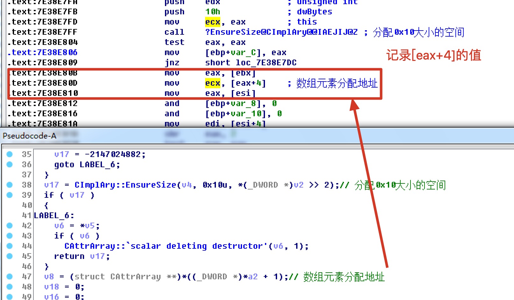
Task: Click 0x10u argument in EnsureSize call
Action: click(215, 185)
